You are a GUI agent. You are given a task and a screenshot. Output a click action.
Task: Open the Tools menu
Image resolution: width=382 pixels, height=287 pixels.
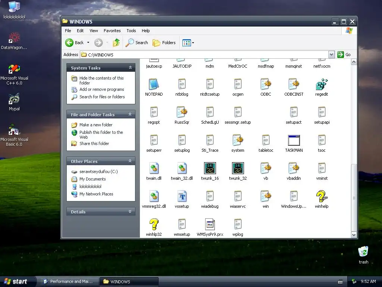tap(131, 31)
